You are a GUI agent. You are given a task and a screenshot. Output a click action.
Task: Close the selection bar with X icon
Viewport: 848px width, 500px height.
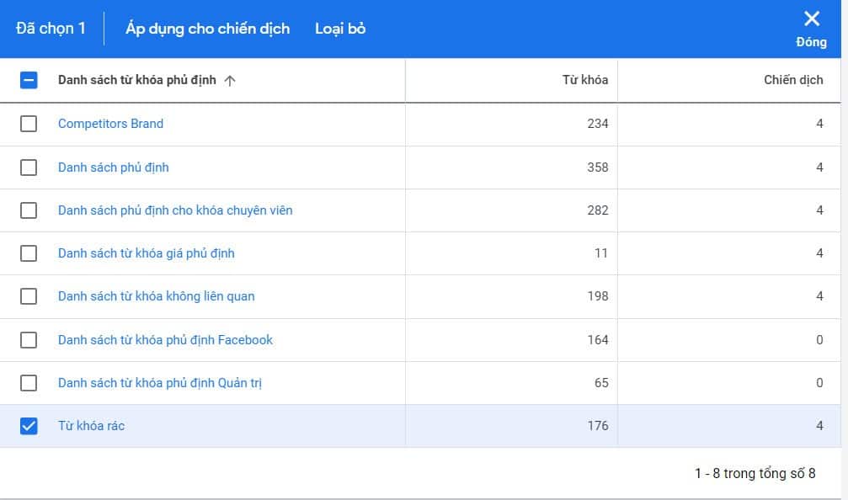tap(811, 21)
